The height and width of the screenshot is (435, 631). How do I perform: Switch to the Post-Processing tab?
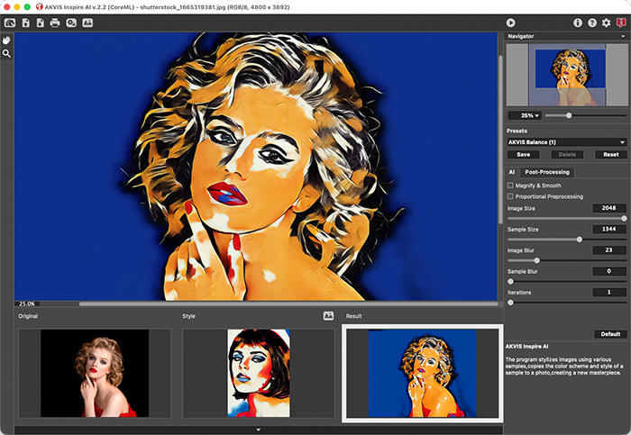pyautogui.click(x=548, y=171)
